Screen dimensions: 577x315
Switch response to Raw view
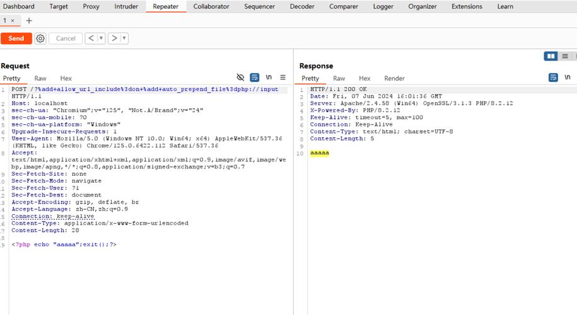(339, 78)
